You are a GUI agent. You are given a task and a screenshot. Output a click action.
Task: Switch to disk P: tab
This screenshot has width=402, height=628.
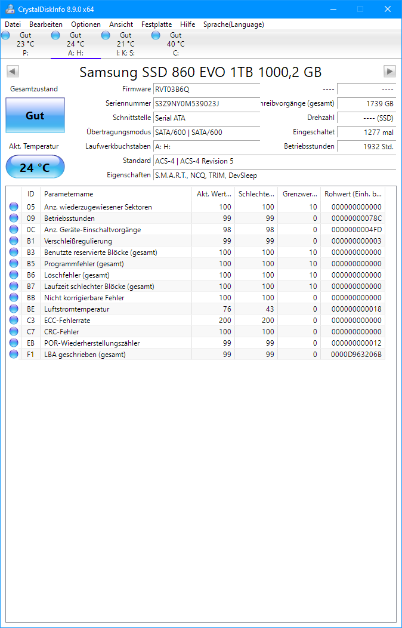pyautogui.click(x=25, y=44)
